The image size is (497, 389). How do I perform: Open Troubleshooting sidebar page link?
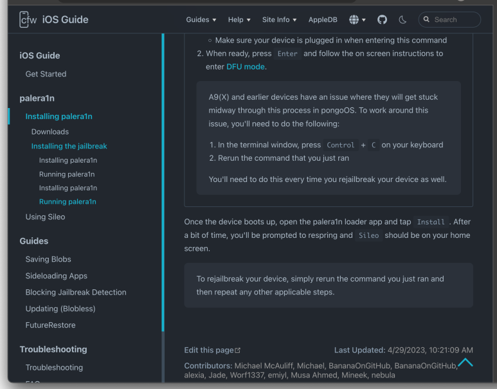tap(54, 367)
